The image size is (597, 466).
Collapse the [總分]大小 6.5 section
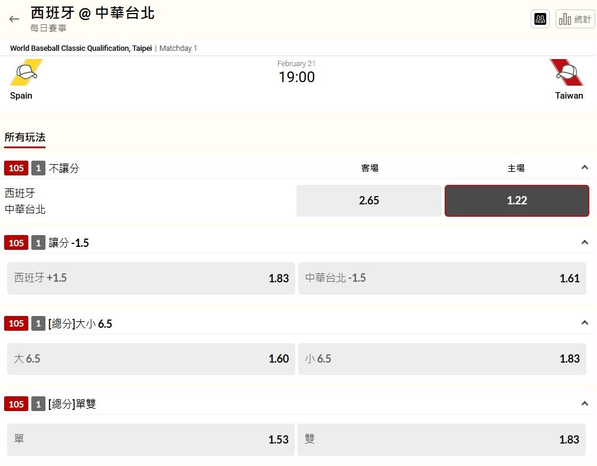pyautogui.click(x=585, y=323)
